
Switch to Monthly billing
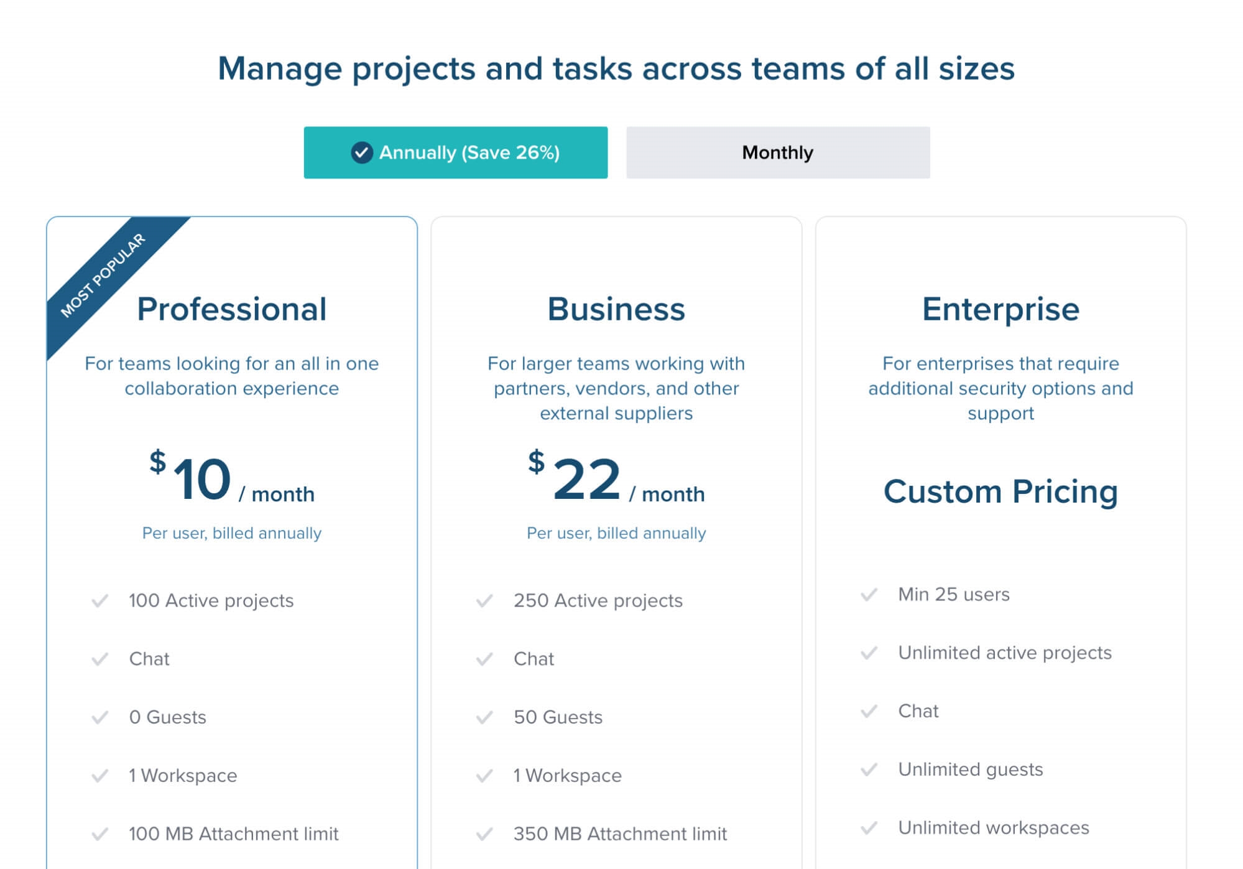tap(777, 152)
